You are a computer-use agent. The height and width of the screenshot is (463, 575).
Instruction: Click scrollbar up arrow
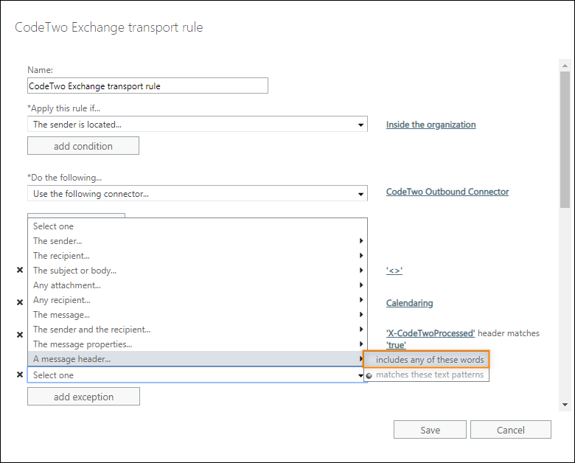click(565, 66)
